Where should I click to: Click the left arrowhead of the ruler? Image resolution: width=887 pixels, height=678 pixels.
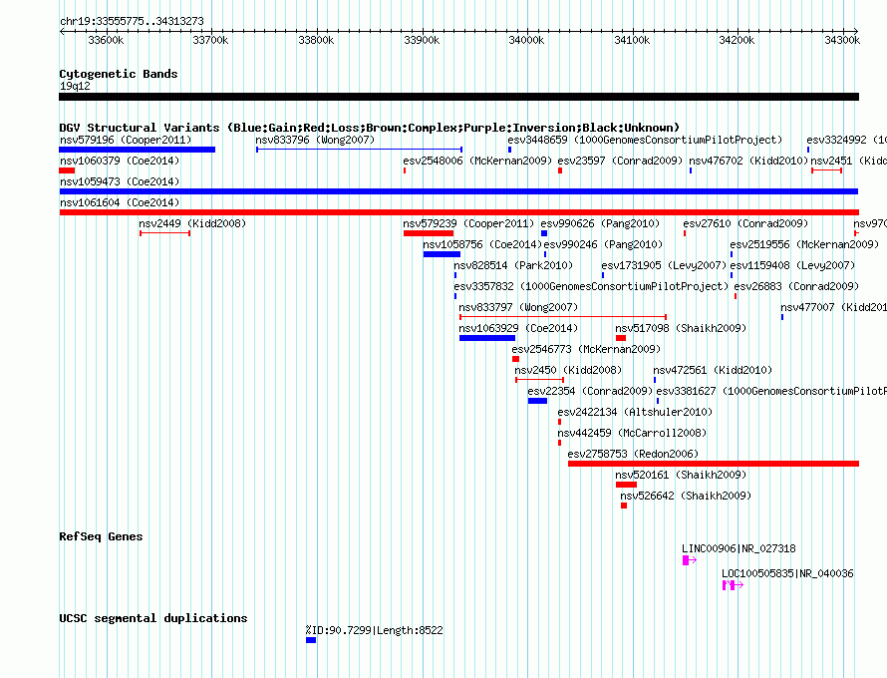[x=62, y=32]
